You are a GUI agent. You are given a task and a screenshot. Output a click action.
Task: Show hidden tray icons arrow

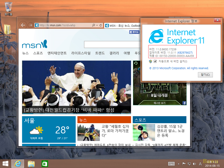[x=178, y=164]
